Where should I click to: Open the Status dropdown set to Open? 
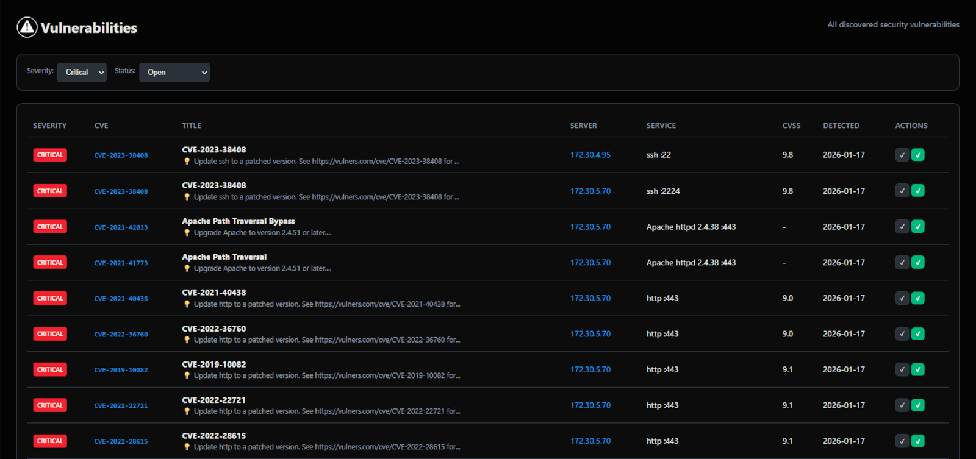174,72
